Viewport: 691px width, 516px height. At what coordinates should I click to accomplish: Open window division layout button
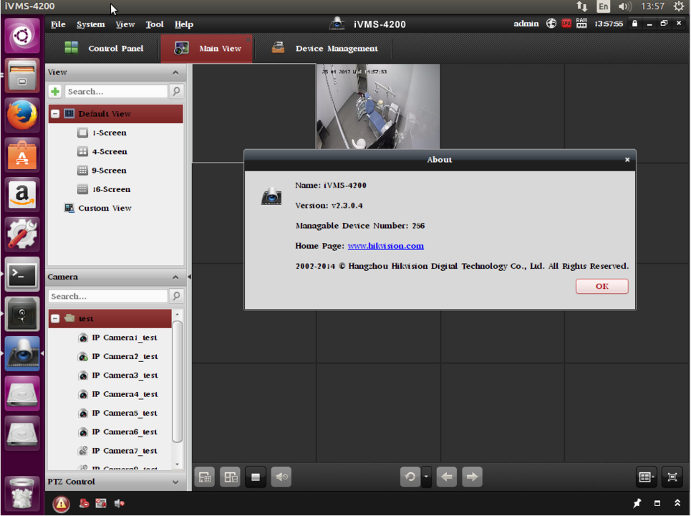tap(646, 477)
